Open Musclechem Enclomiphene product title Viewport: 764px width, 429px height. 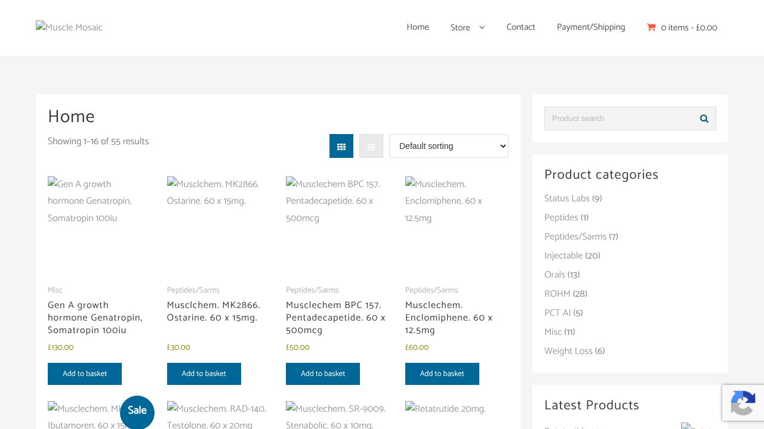(449, 318)
